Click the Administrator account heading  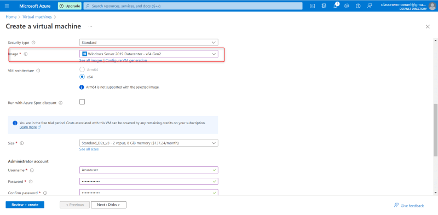click(x=28, y=161)
